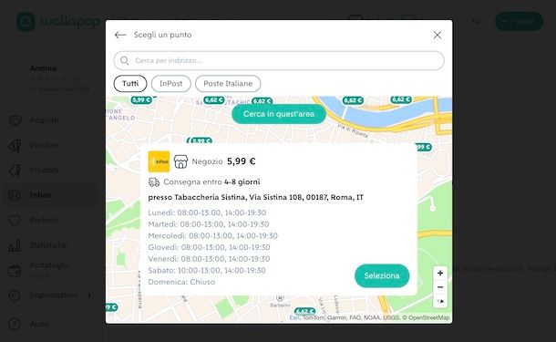Click the Cerca in quest'area button
The width and height of the screenshot is (556, 342).
click(x=279, y=114)
